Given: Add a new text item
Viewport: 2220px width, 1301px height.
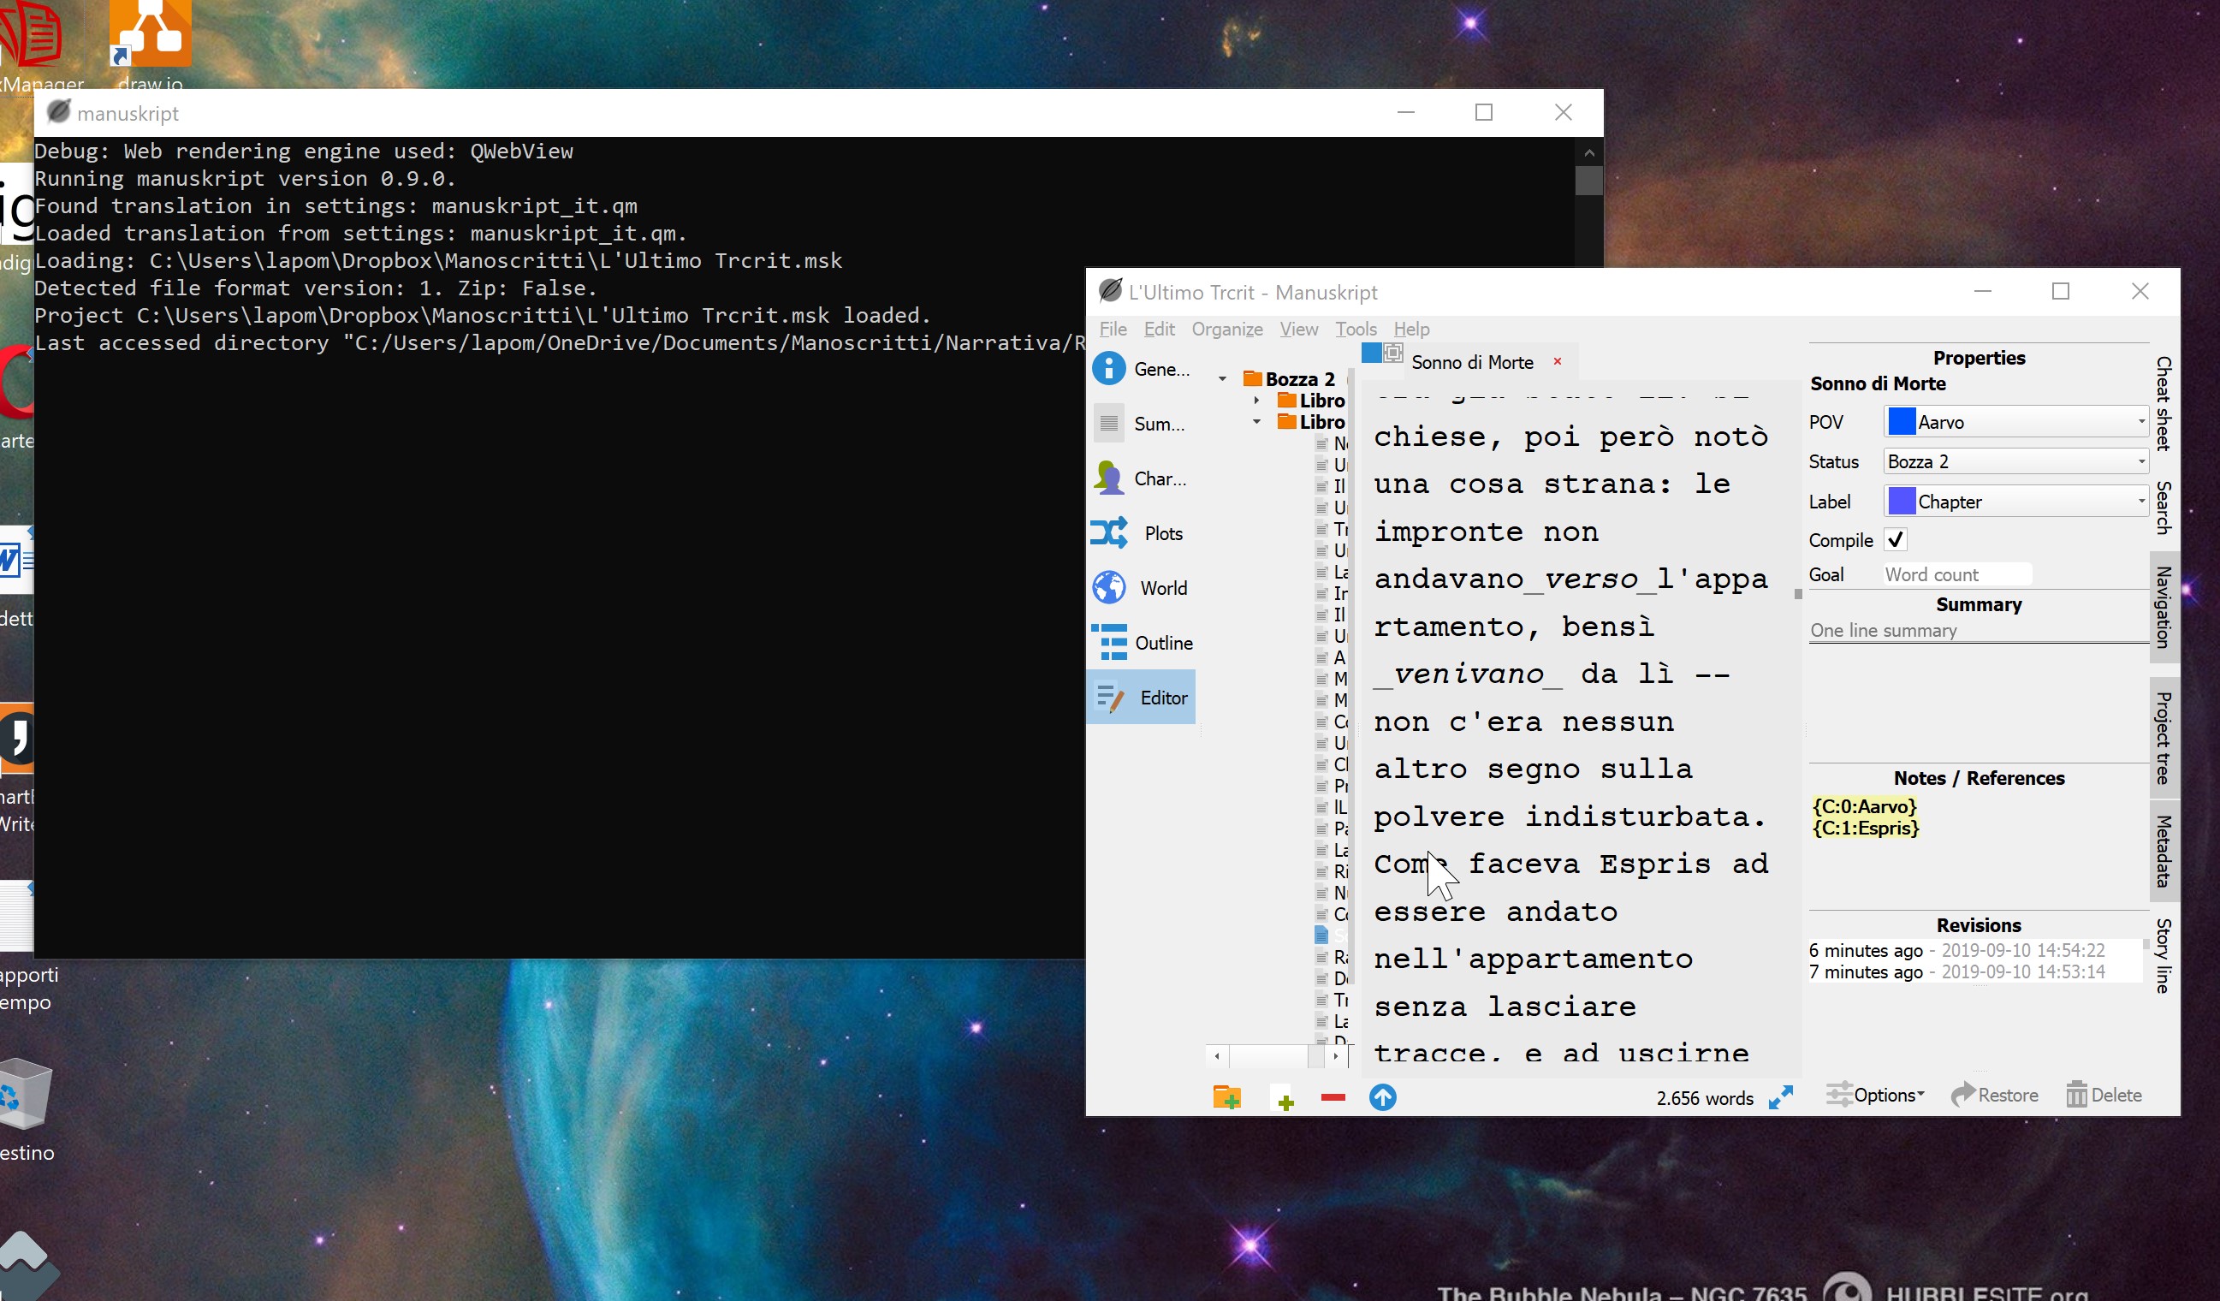Looking at the screenshot, I should 1285,1097.
